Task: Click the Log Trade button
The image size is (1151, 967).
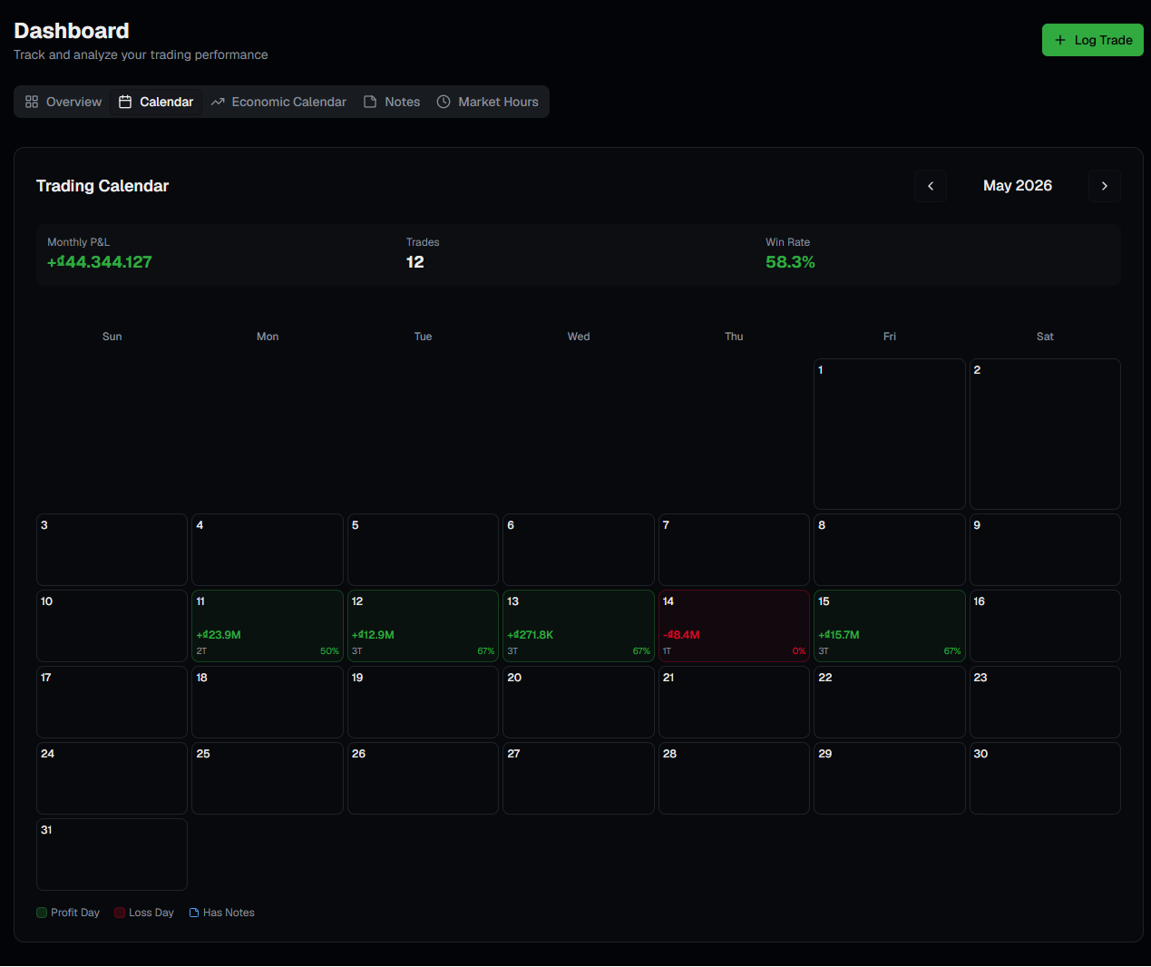Action: click(1093, 40)
